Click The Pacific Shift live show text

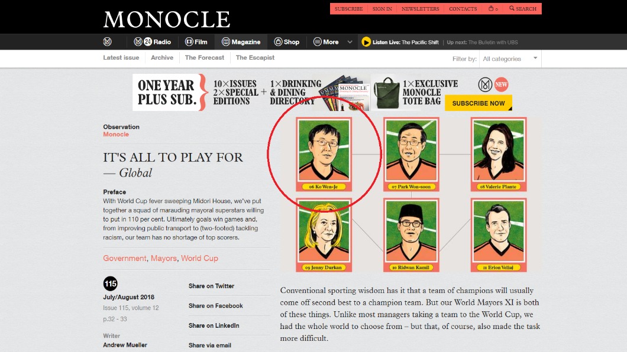420,43
